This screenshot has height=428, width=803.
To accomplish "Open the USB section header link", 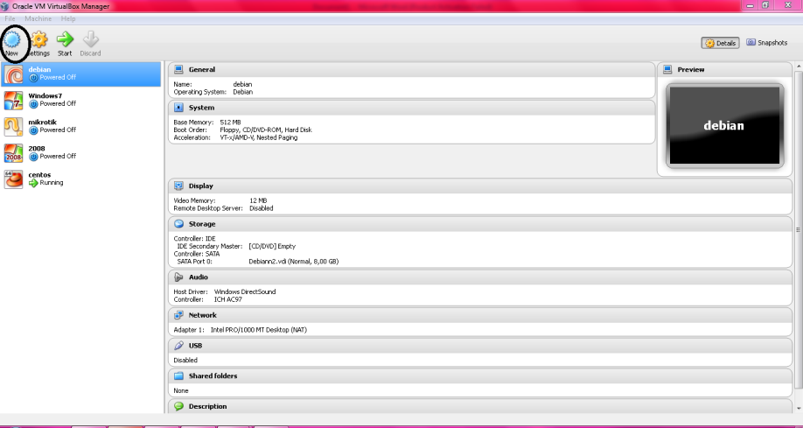I will (x=195, y=346).
